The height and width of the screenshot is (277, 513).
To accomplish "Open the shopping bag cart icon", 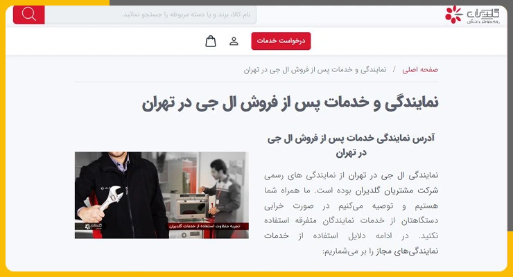I will pos(211,41).
